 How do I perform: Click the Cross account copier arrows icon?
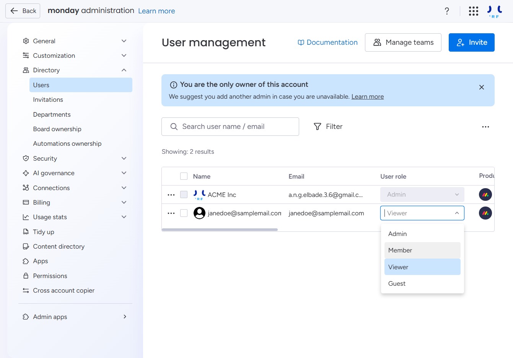[x=26, y=290]
